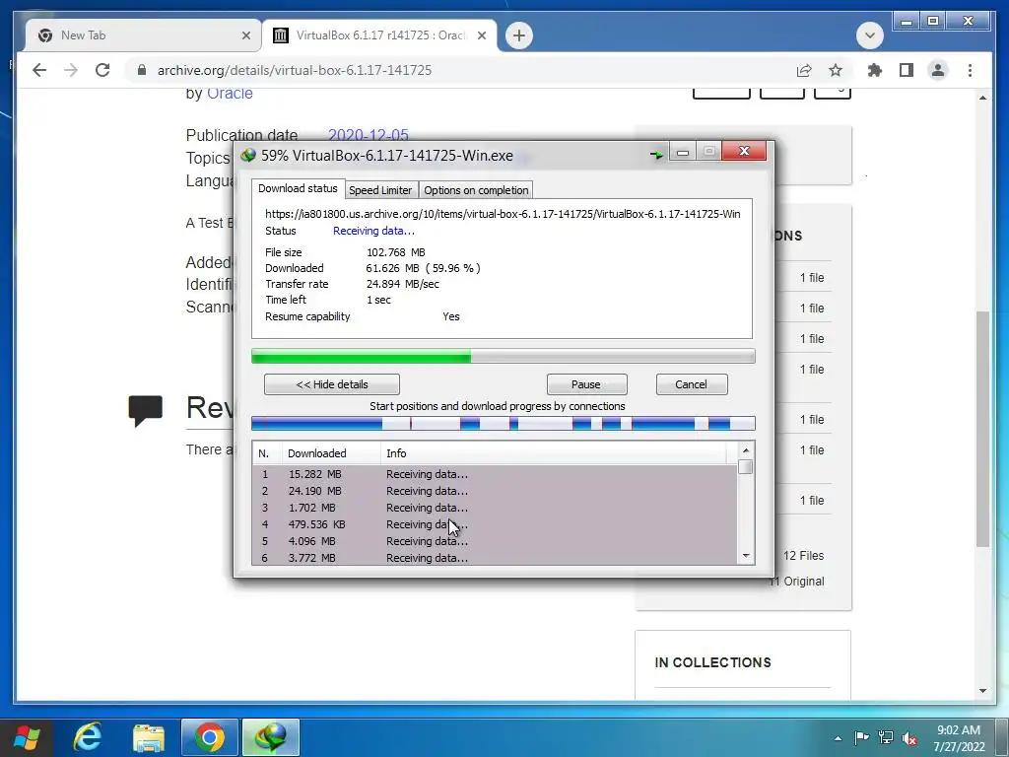Select connection row 1 with 15.282 MB

495,474
